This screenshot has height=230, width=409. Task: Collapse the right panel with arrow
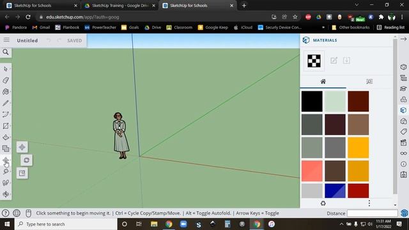(x=403, y=39)
